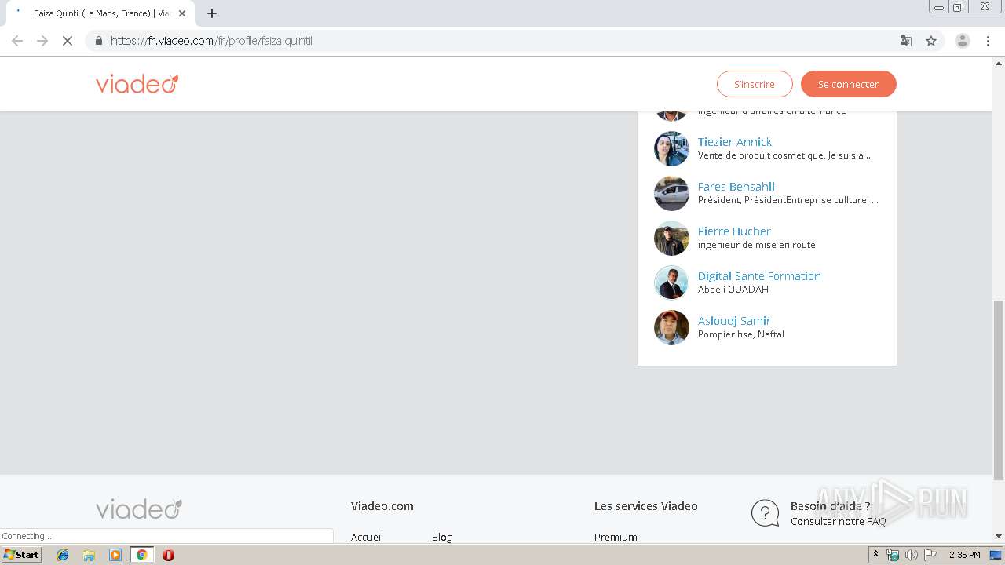Open a new browser tab
This screenshot has width=1005, height=565.
pos(212,13)
